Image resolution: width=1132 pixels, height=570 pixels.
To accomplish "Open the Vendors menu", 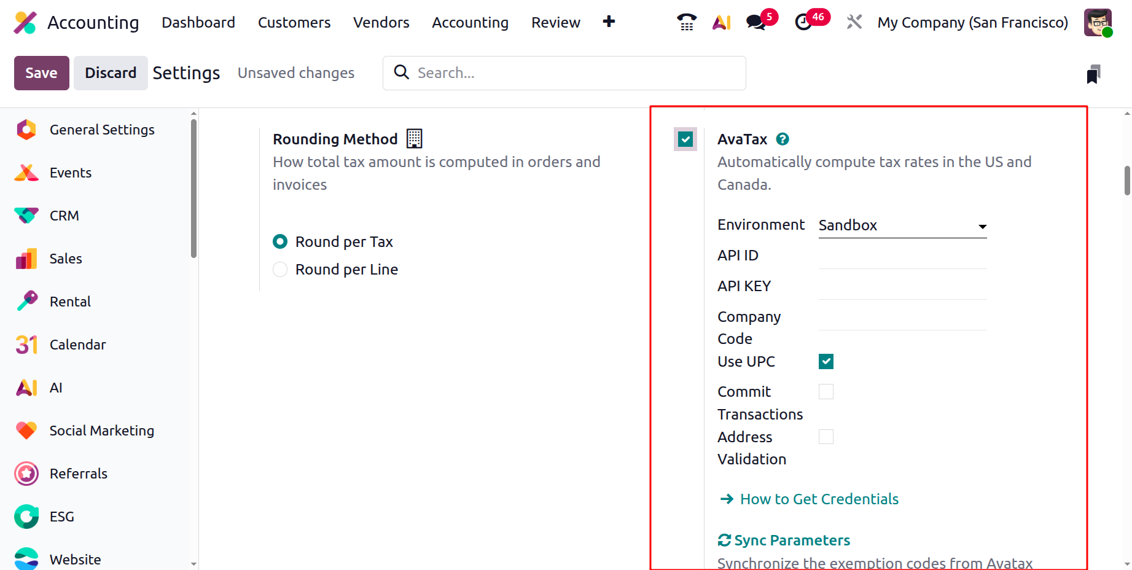I will tap(381, 23).
